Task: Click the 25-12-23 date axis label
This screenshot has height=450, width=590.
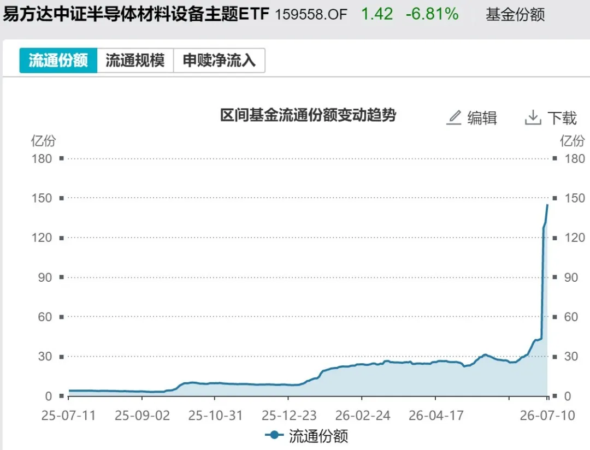Action: coord(289,416)
